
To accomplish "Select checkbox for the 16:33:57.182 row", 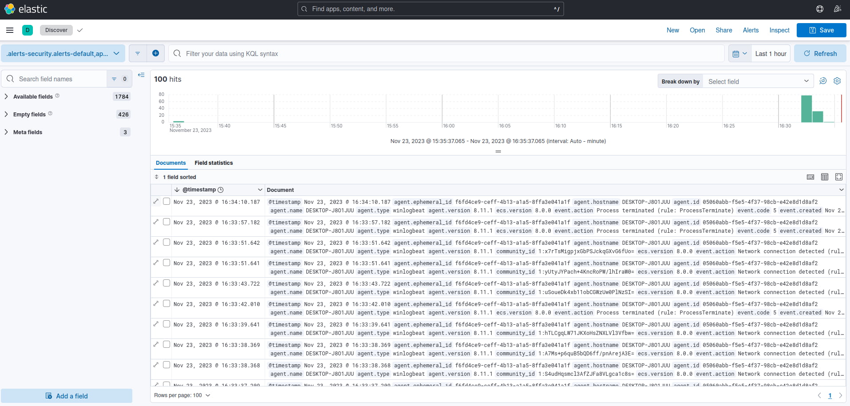I will (x=167, y=222).
